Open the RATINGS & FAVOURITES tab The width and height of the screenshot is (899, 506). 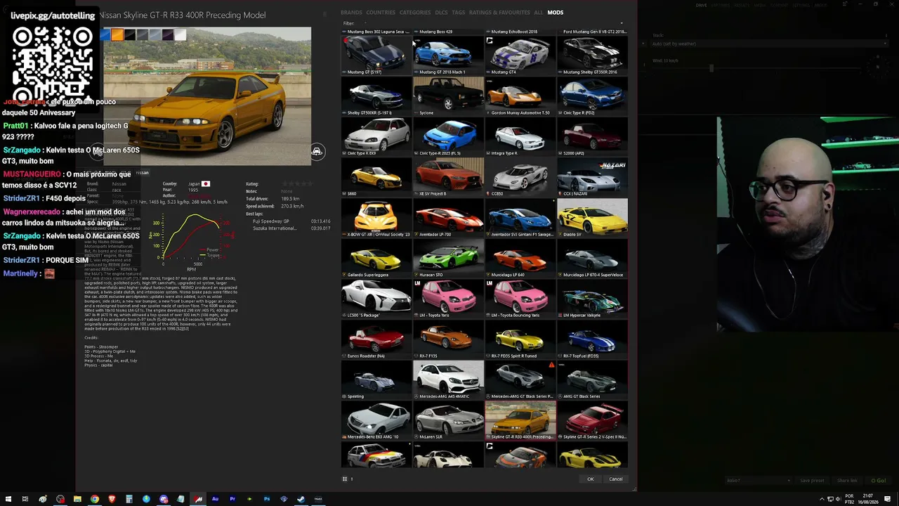click(x=499, y=13)
